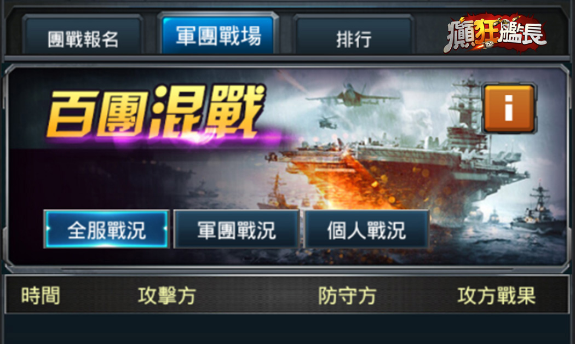Viewport: 575px width, 344px height.
Task: Open the orange info "i" icon
Action: 509,108
